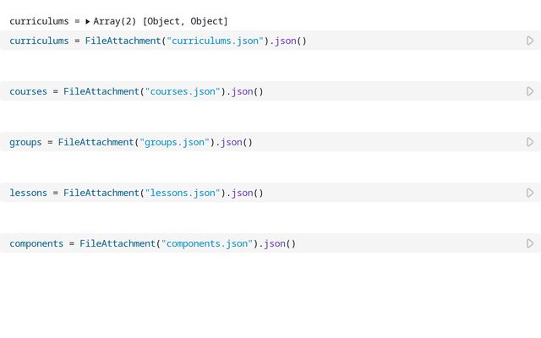Click the components variable name in code
541x338 pixels.
click(x=36, y=243)
